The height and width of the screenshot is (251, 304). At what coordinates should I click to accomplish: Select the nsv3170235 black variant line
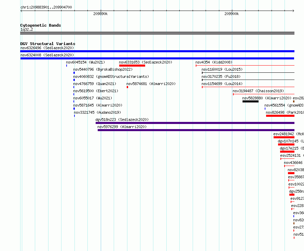click(248, 80)
